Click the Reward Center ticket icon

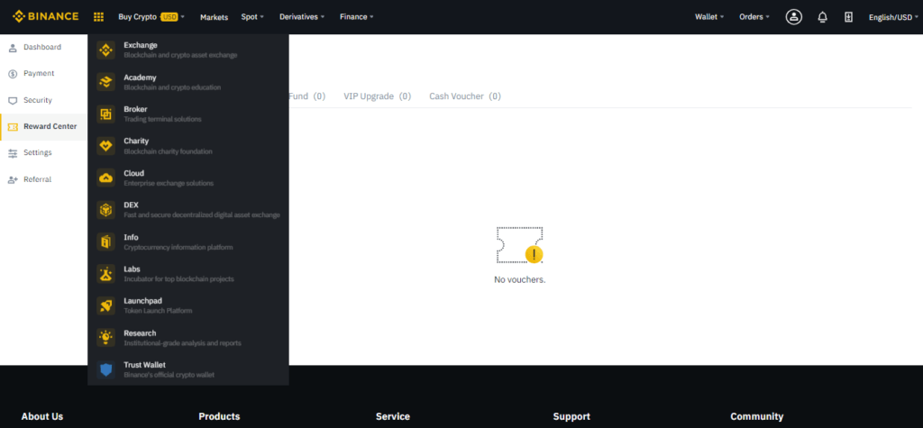pyautogui.click(x=13, y=126)
